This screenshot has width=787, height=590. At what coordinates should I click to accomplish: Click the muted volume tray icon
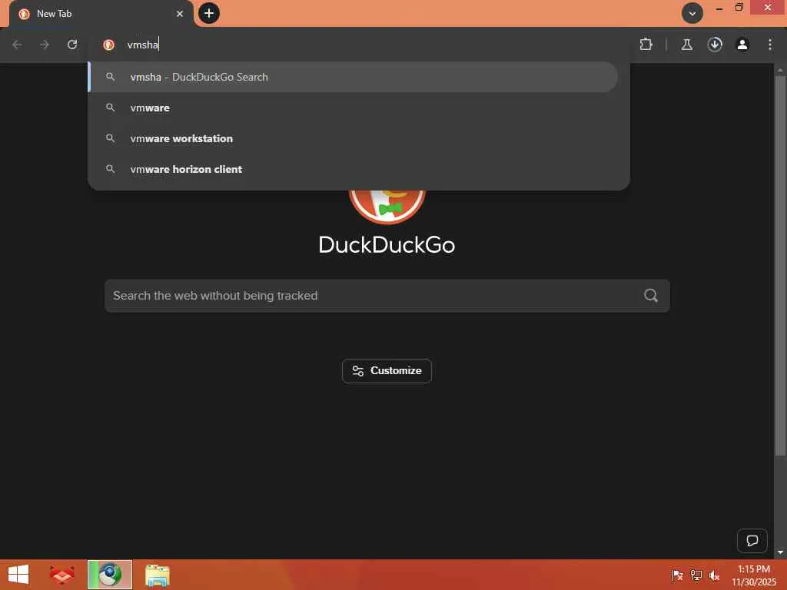click(x=714, y=575)
